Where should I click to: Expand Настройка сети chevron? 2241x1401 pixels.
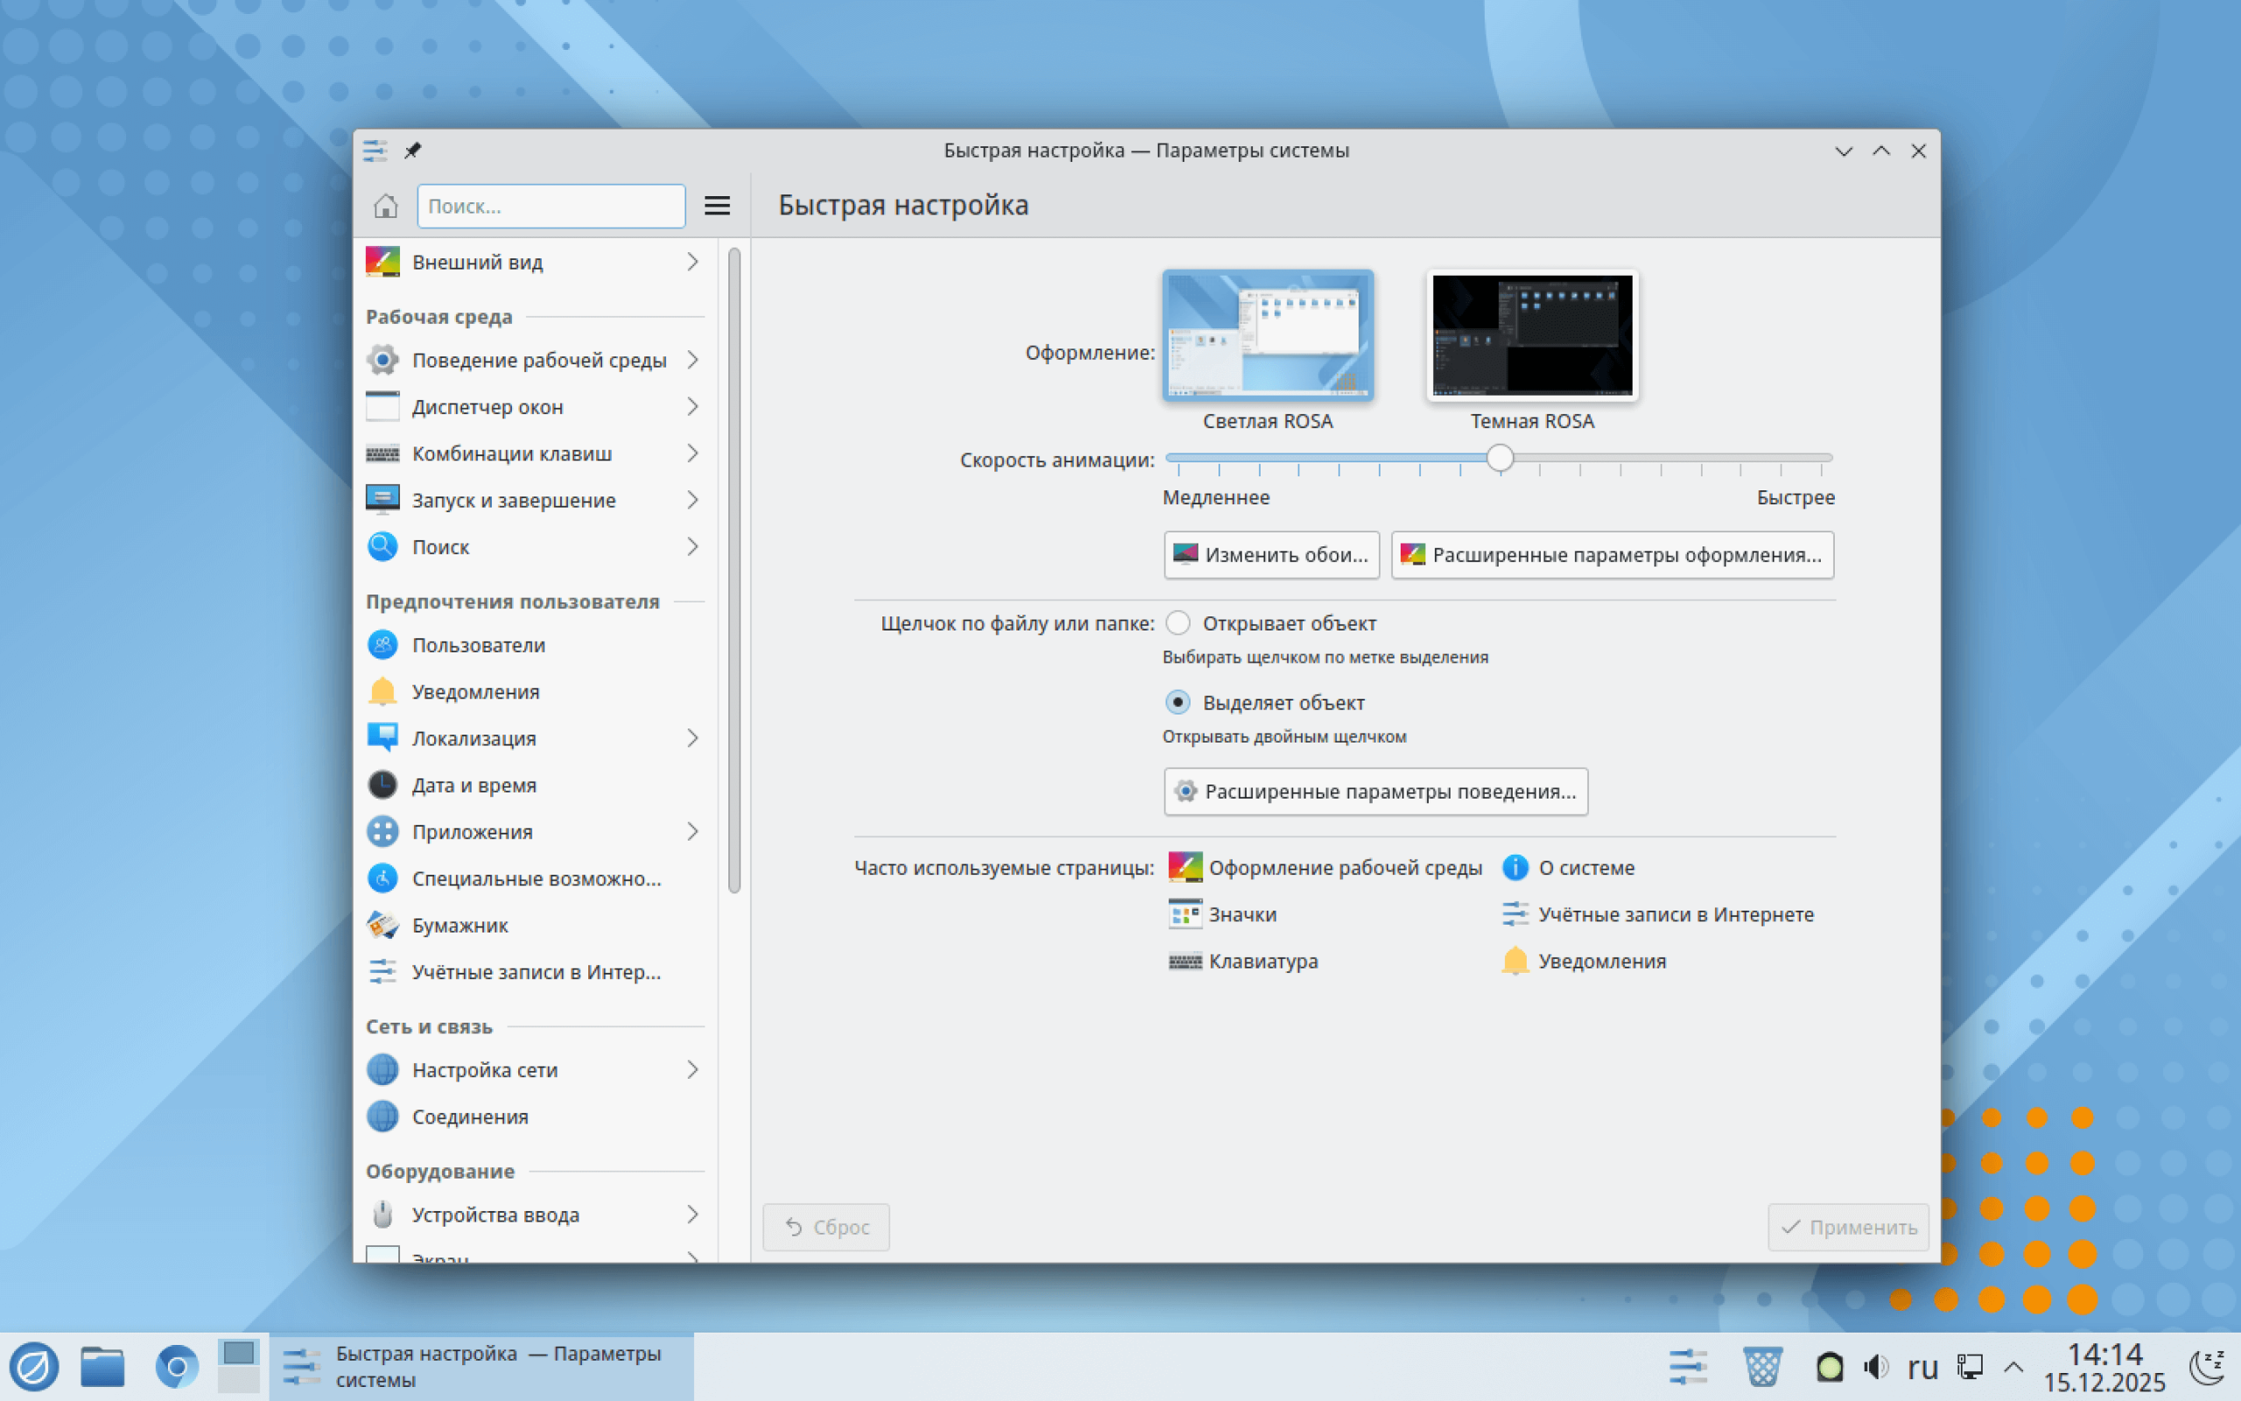click(x=692, y=1070)
